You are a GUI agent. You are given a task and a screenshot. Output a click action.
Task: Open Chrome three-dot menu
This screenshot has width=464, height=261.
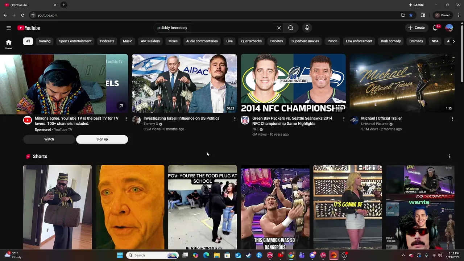click(x=459, y=15)
